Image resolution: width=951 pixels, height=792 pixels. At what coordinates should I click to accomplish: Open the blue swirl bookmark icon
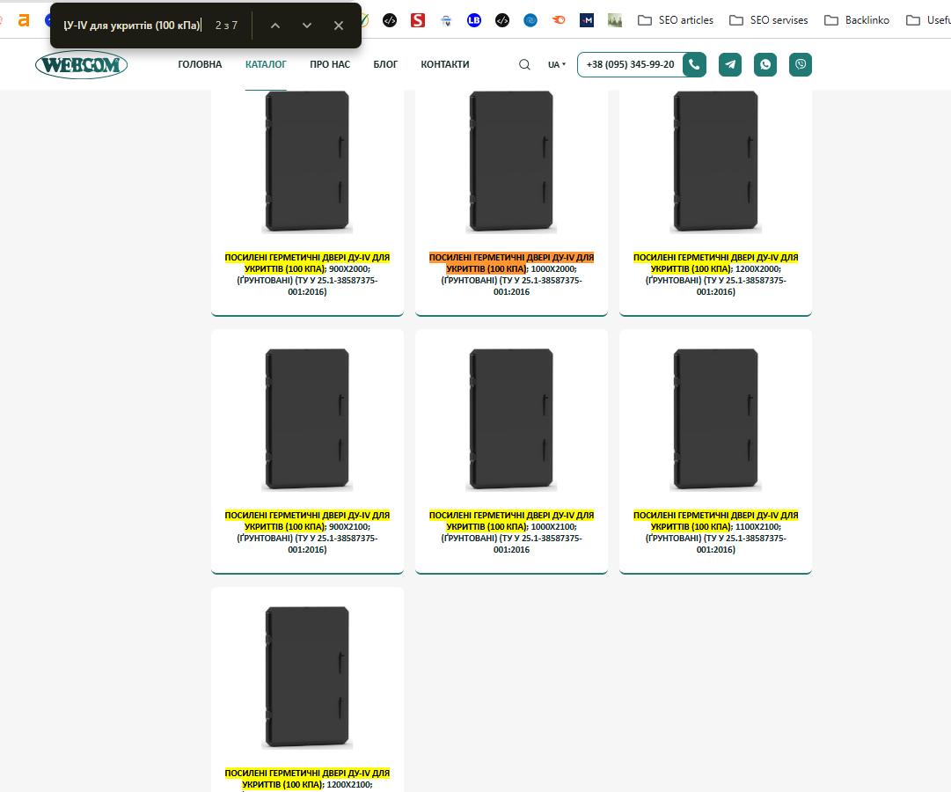(530, 20)
